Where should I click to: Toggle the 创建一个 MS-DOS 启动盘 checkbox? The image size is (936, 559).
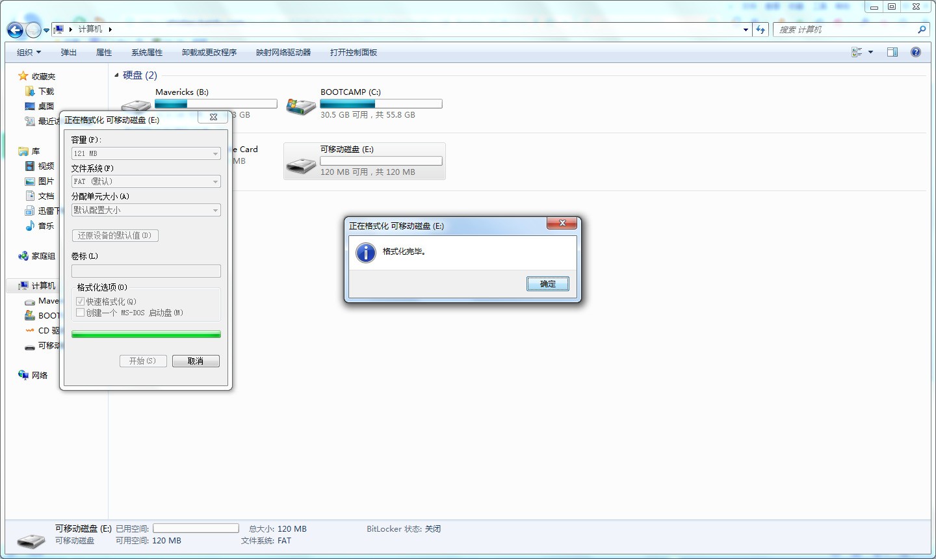tap(81, 313)
